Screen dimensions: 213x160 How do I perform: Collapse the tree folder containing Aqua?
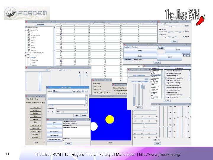[26, 30]
